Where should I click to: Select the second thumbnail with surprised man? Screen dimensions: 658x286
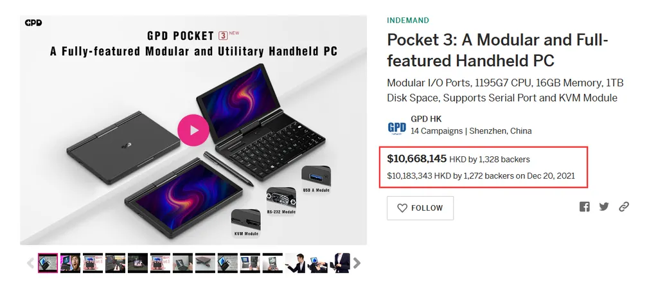coord(71,263)
